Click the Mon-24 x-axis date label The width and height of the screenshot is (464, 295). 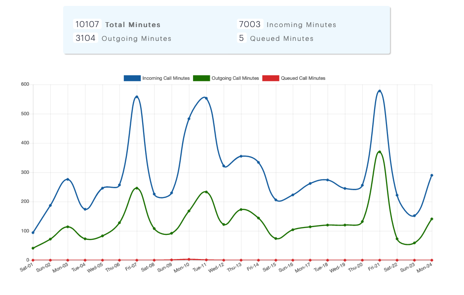pyautogui.click(x=425, y=268)
